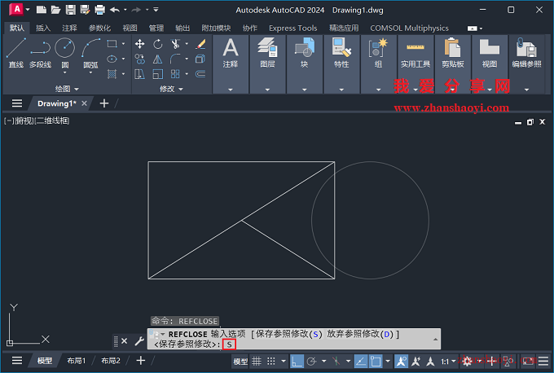Toggle drawing grid display in status bar
The height and width of the screenshot is (373, 554).
point(257,361)
